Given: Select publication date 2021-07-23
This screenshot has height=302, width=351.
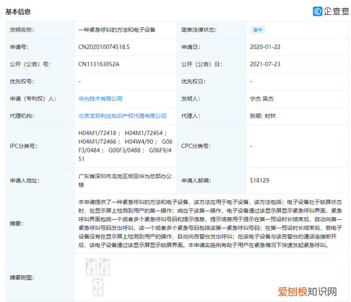Looking at the screenshot, I should pyautogui.click(x=265, y=65).
